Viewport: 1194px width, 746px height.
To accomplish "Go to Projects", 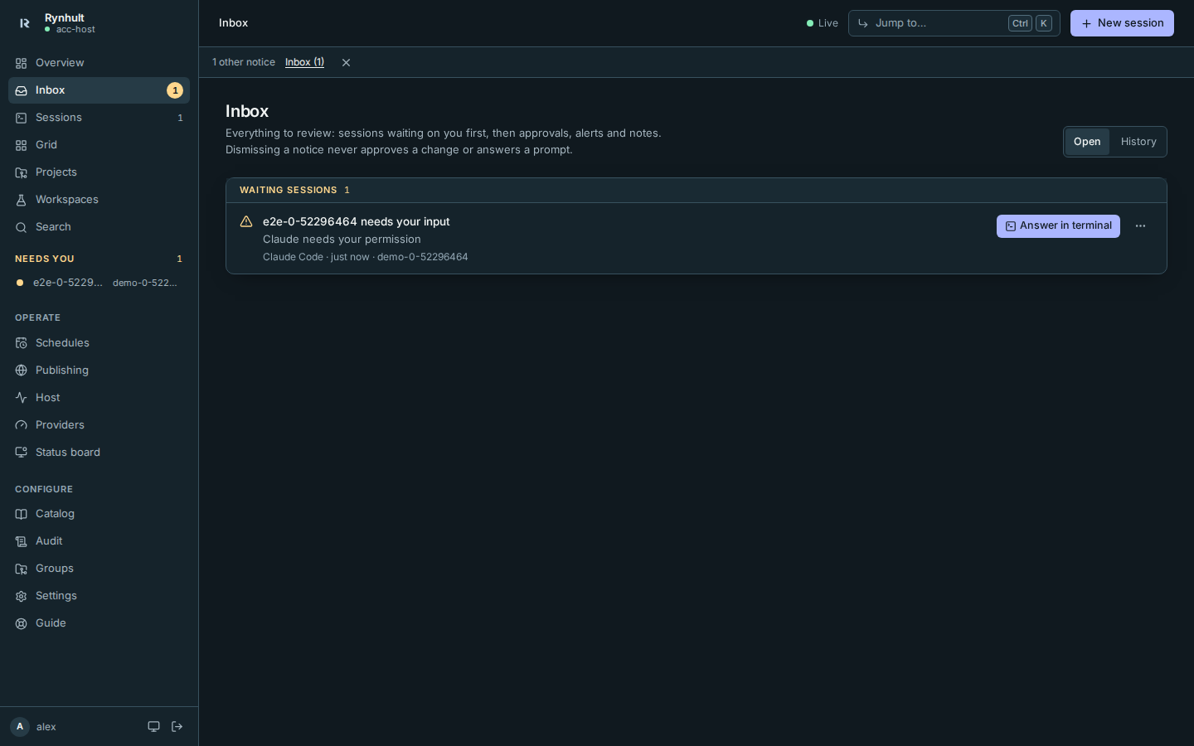I will [99, 172].
